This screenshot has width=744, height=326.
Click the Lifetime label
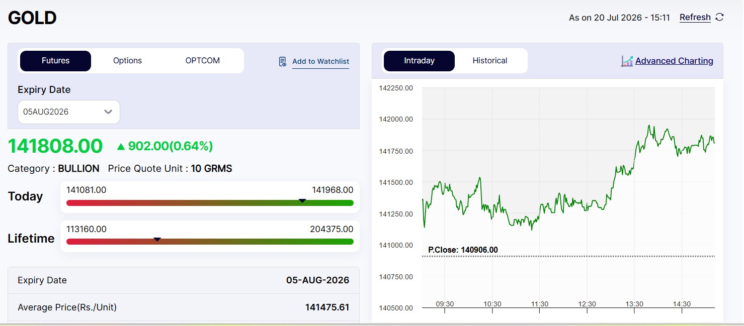31,239
